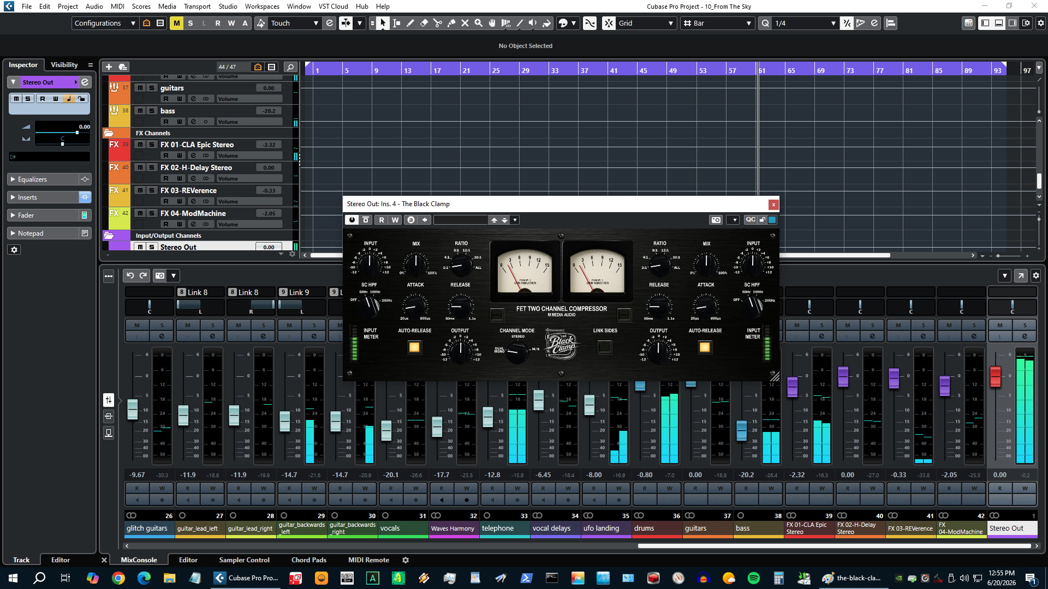Click the Stereo Out red fader handle
The height and width of the screenshot is (589, 1048).
996,376
